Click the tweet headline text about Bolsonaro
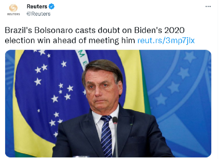220x159 pixels. coord(100,35)
